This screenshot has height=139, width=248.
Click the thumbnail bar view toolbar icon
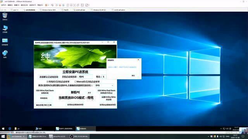pyautogui.click(x=71, y=5)
